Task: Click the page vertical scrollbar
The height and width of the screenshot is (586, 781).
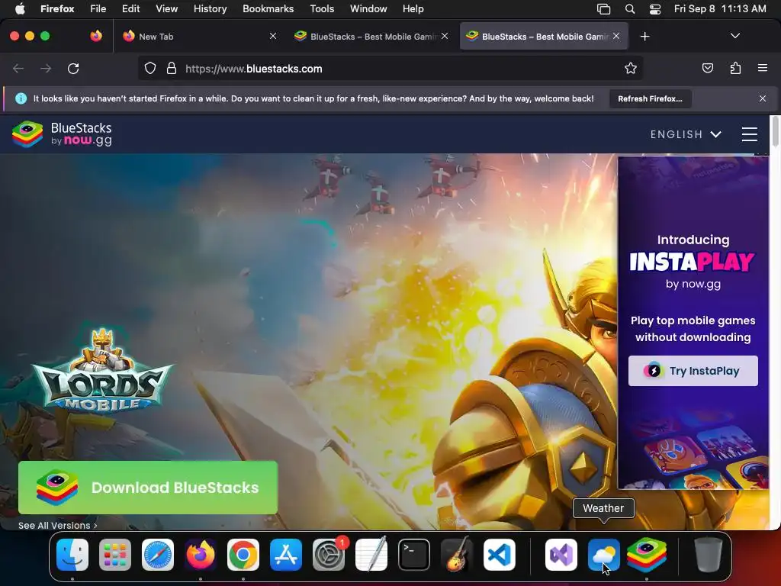Action: pos(776,131)
